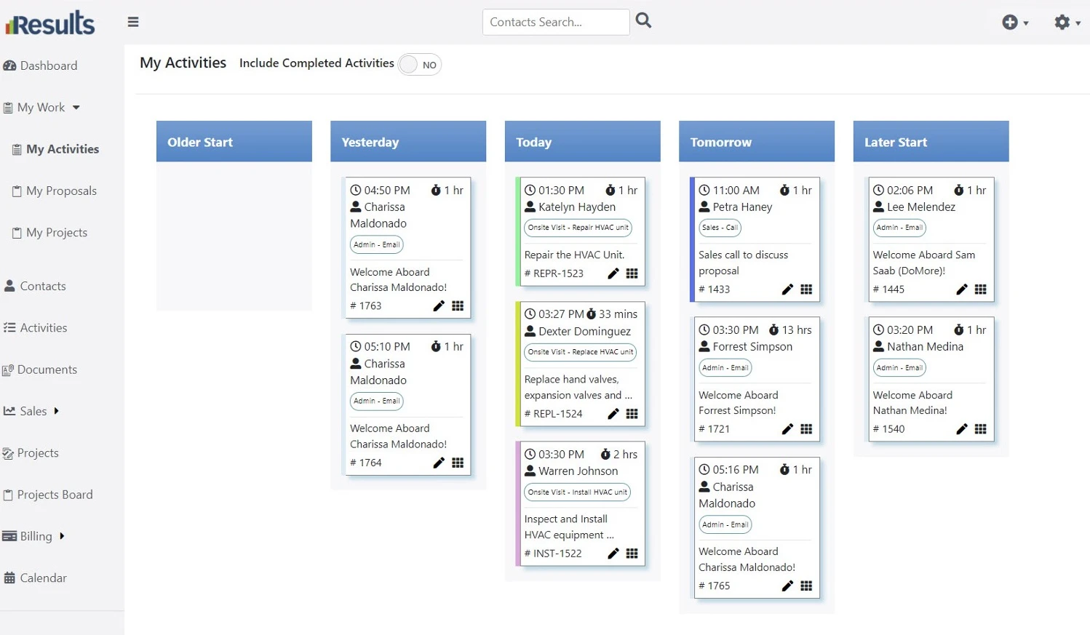
Task: Click the green color strip on Katelyn Hayden's card
Action: click(518, 231)
